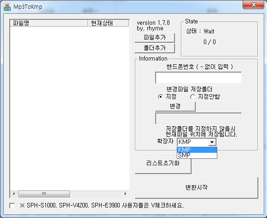The height and width of the screenshot is (218, 267).
Task: Click the 현재상태 column header
Action: pyautogui.click(x=108, y=23)
